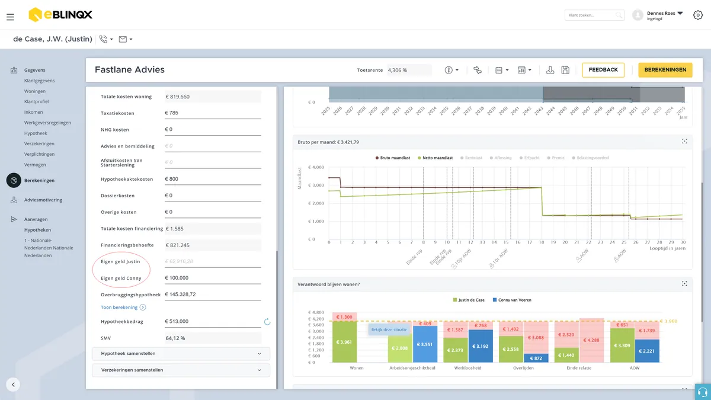
Task: Toggle the Netto maandlast legend series
Action: (435, 158)
